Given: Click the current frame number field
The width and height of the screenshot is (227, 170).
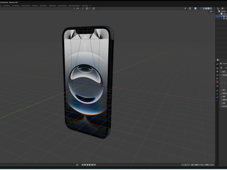Looking at the screenshot, I should pyautogui.click(x=185, y=165).
